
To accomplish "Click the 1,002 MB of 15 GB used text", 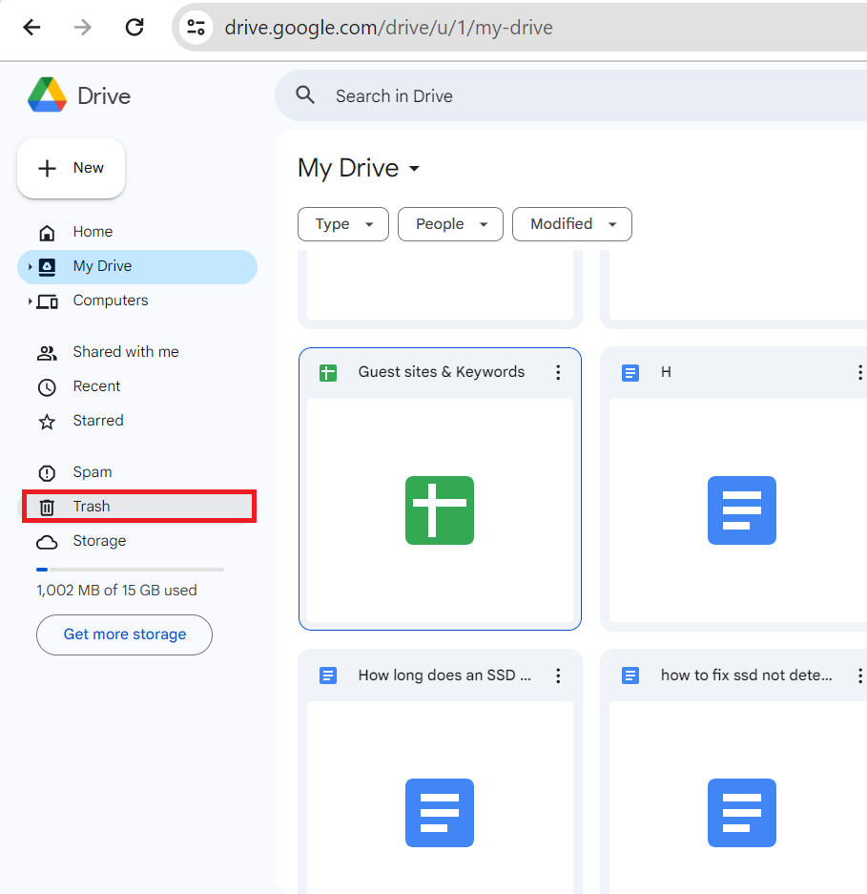I will pos(117,590).
